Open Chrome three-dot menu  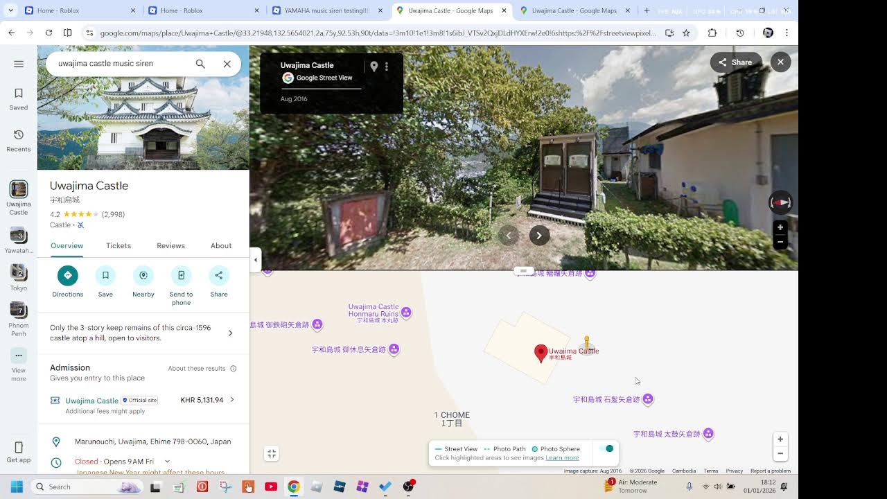(787, 33)
